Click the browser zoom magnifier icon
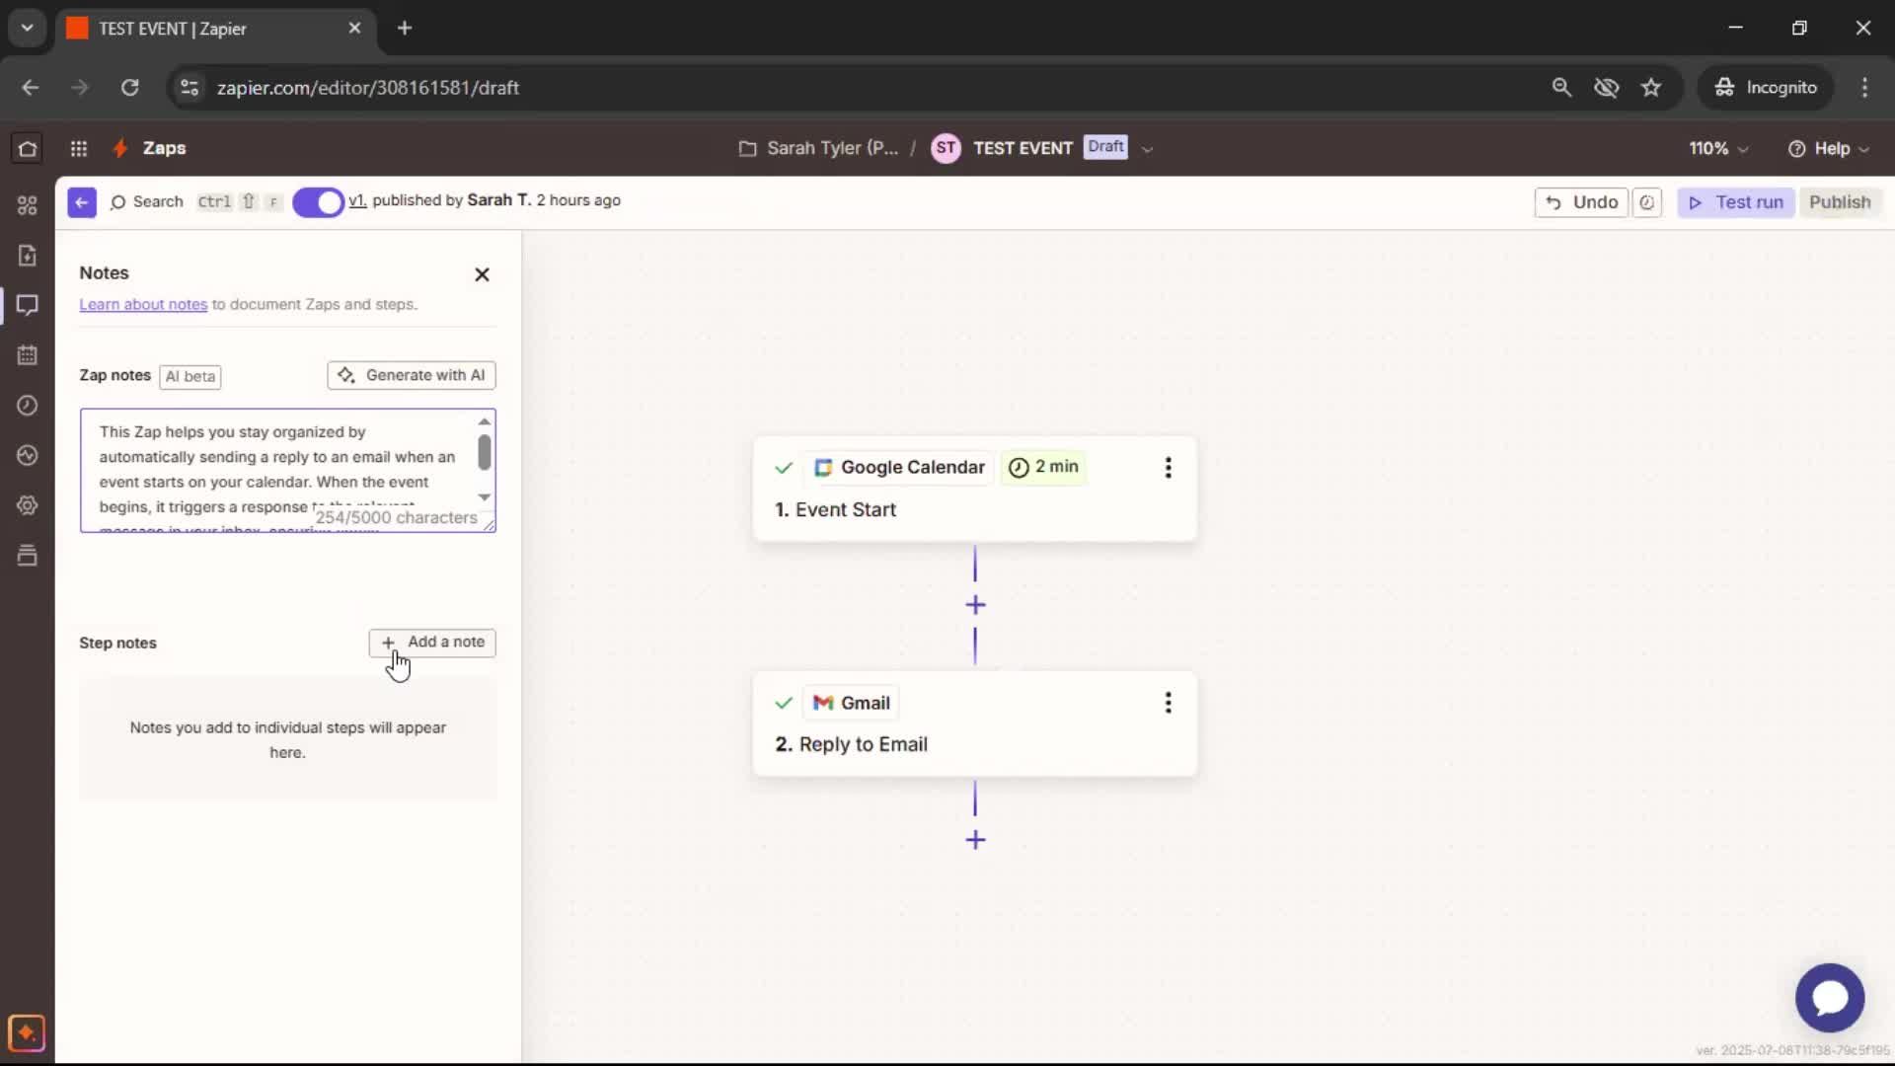This screenshot has width=1895, height=1066. pyautogui.click(x=1561, y=87)
